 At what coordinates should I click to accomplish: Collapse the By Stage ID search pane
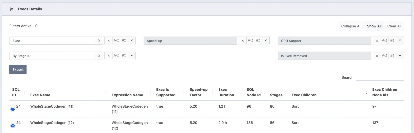click(132, 56)
